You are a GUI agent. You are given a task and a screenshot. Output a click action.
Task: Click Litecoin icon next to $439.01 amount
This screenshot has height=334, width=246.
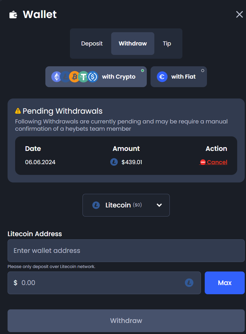pos(114,162)
